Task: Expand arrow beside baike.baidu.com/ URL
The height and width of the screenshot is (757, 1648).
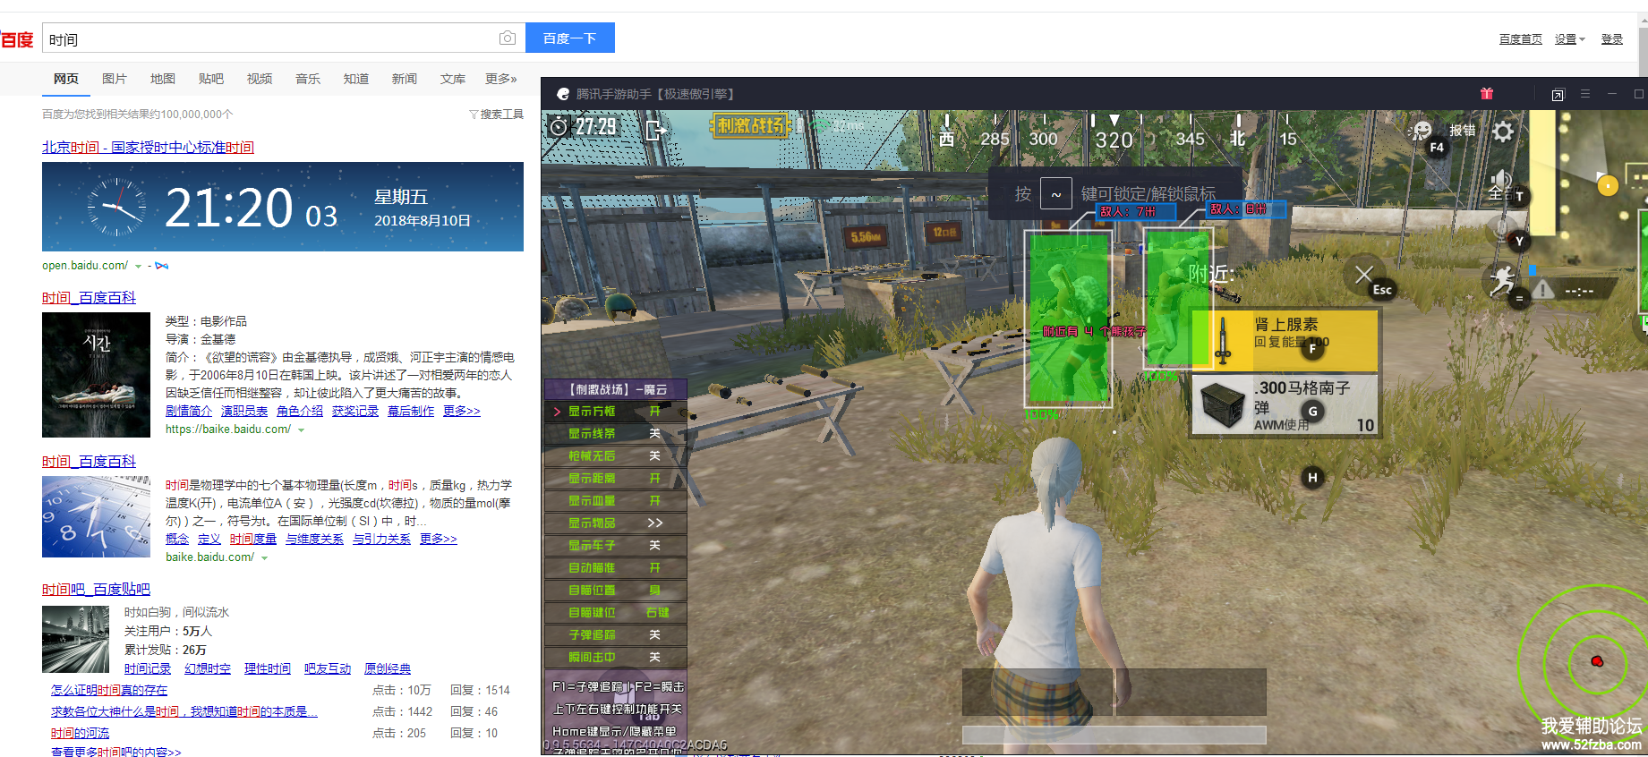Action: (264, 557)
